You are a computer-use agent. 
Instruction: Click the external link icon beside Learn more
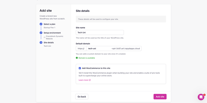90,80
